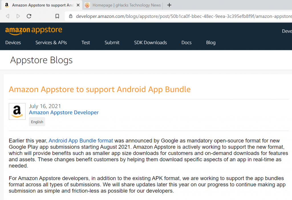Screen dimensions: 292x200
Task: Click the Amazon author avatar thumbnail
Action: [x=17, y=111]
